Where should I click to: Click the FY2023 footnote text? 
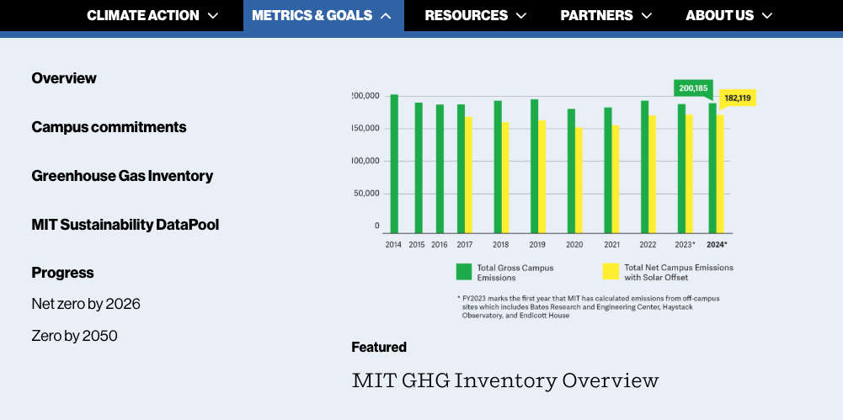(x=589, y=306)
